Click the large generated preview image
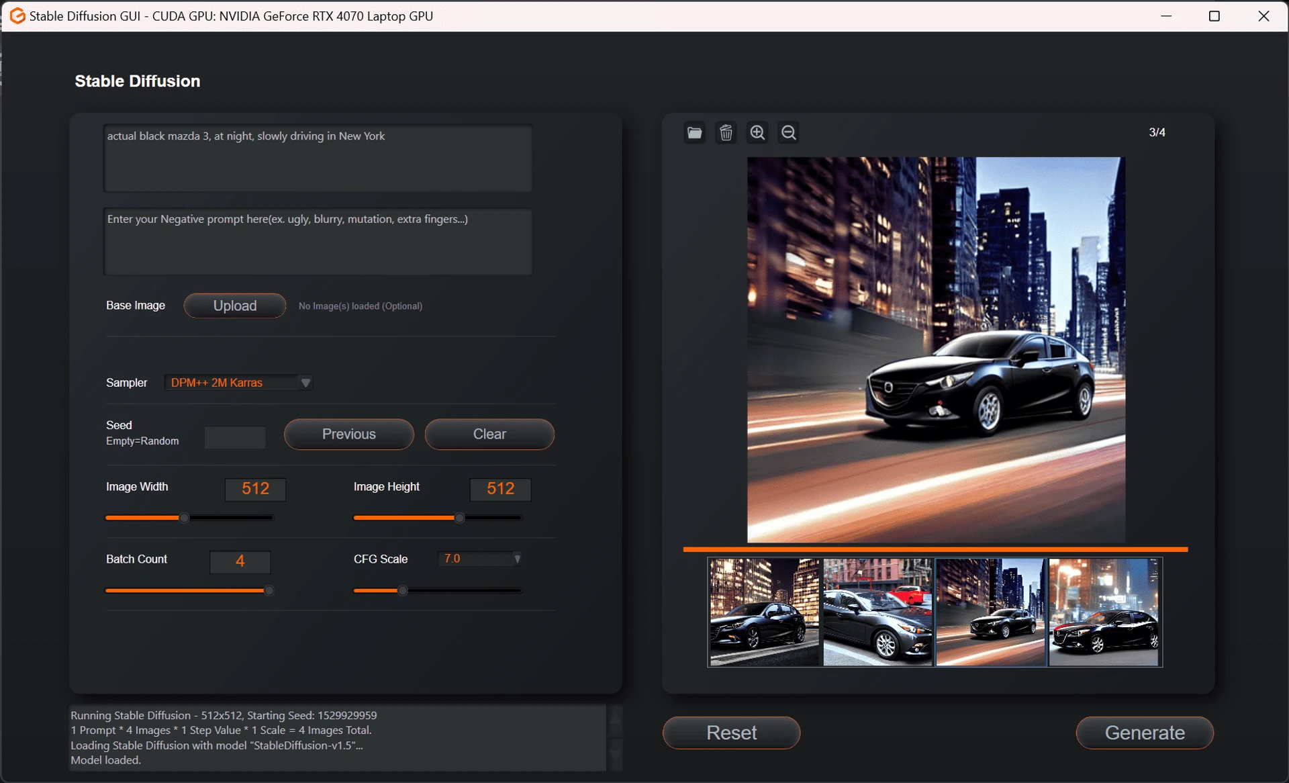This screenshot has height=783, width=1289. (937, 350)
